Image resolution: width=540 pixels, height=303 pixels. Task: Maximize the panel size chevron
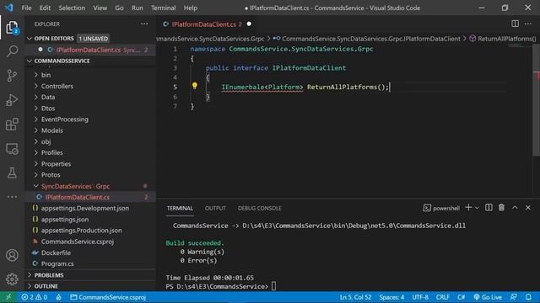tap(515, 208)
